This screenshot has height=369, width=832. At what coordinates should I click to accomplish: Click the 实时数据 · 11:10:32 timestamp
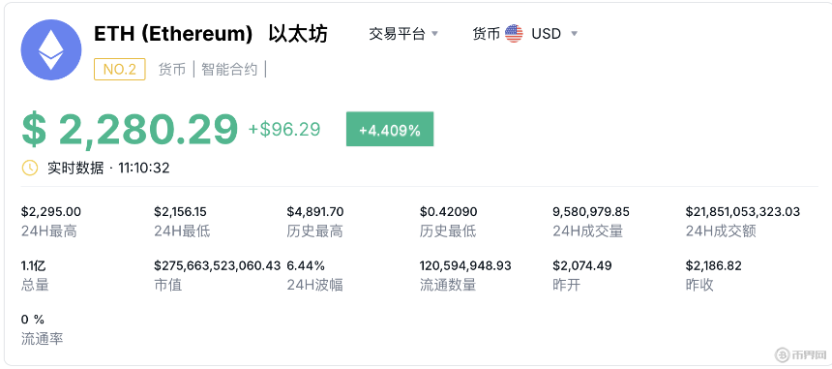click(108, 169)
